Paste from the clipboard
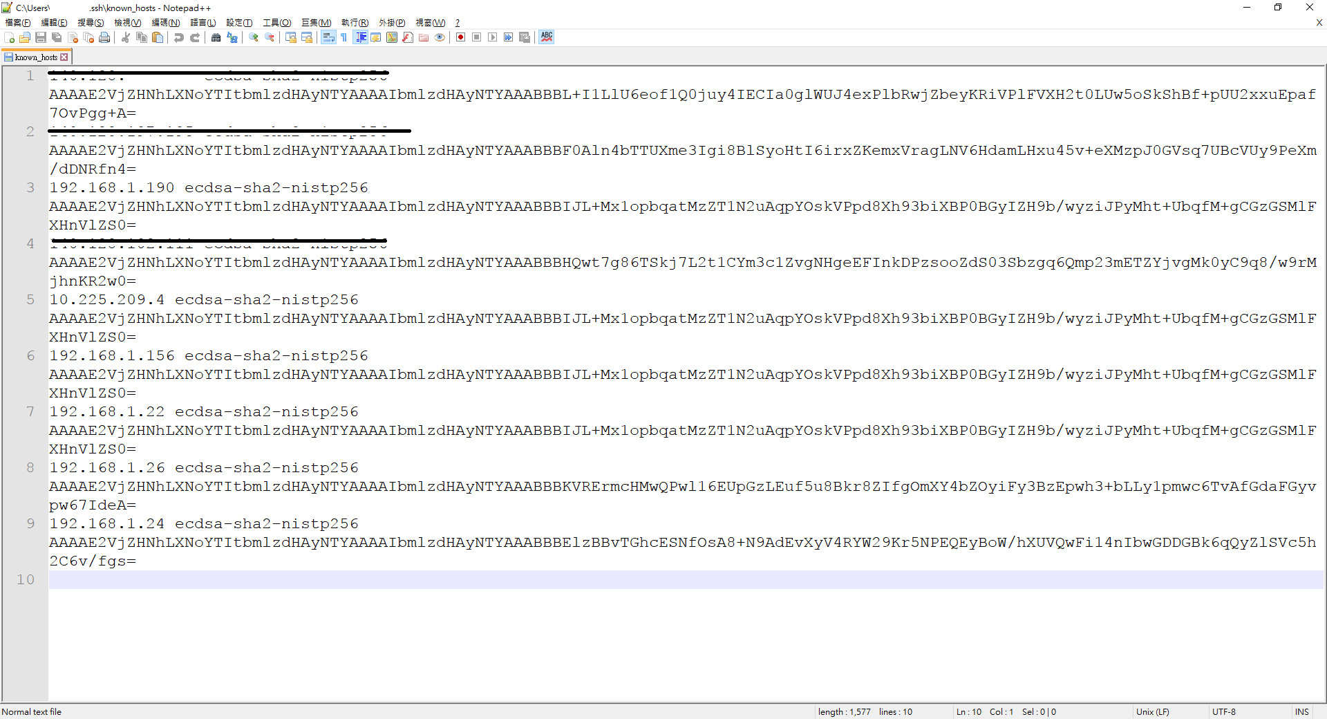Screen dimensions: 1327x719 [158, 37]
